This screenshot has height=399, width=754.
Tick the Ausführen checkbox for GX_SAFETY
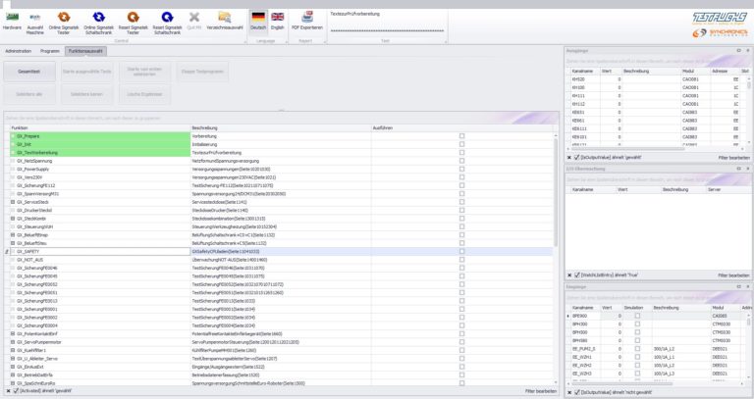click(461, 252)
